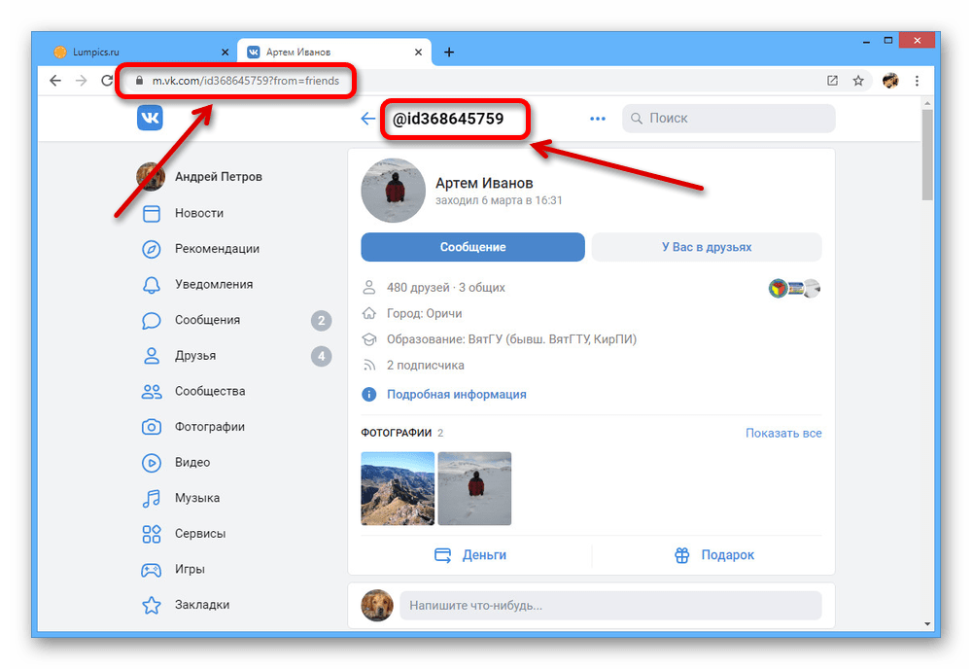
Task: Click the gift icons beside friends row
Action: (x=795, y=288)
